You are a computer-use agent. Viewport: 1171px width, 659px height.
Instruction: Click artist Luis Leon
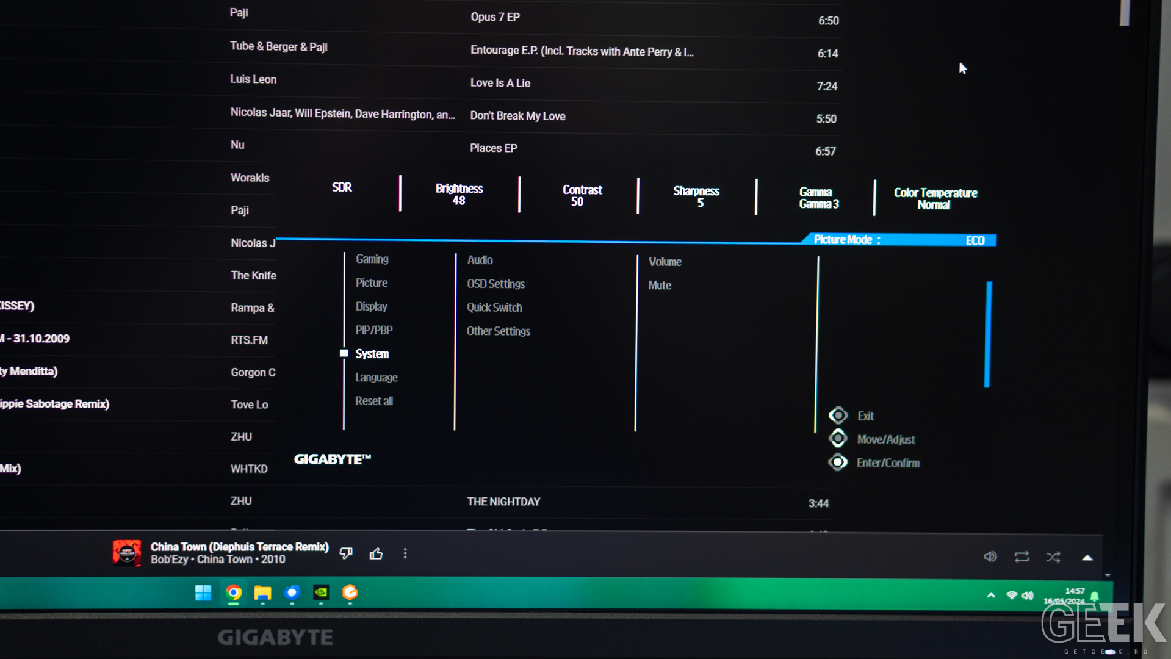[x=253, y=79]
